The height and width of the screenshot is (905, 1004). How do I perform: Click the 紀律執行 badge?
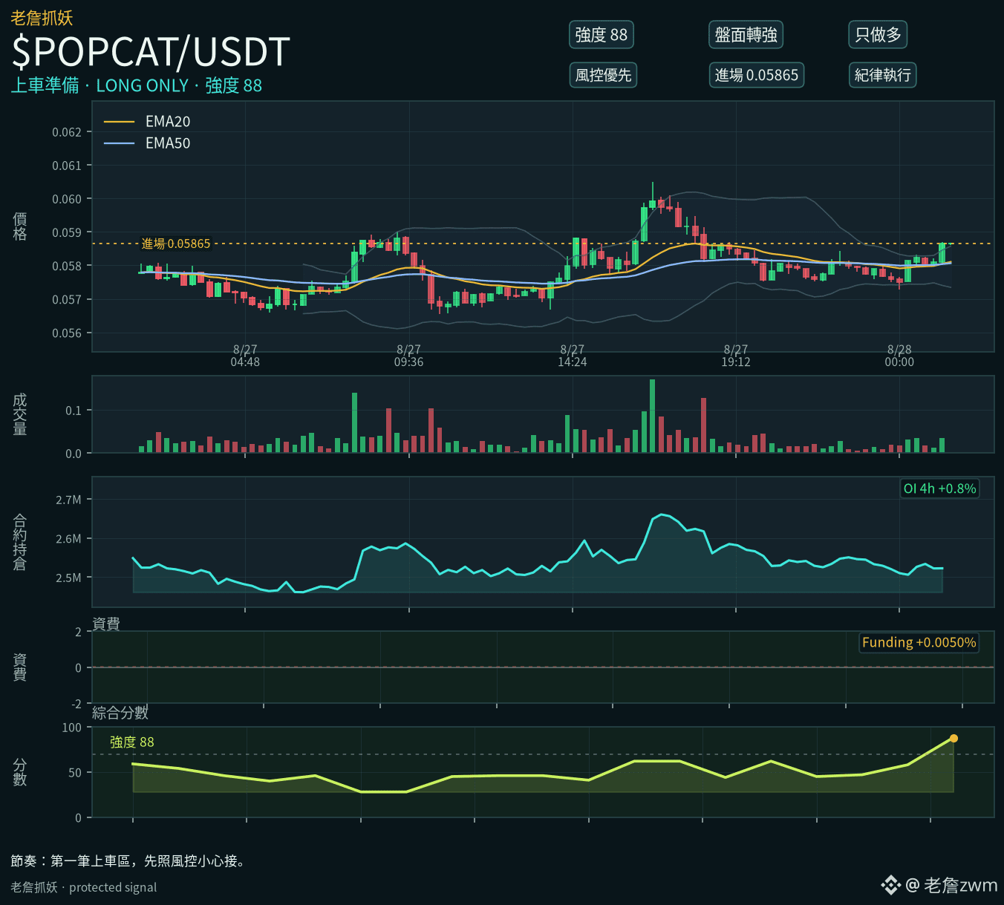(x=882, y=75)
